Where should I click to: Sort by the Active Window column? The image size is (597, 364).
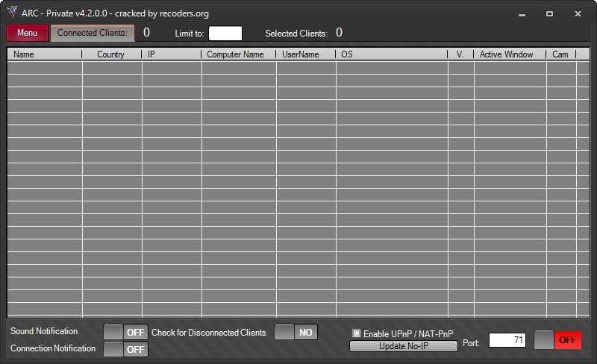pyautogui.click(x=507, y=54)
